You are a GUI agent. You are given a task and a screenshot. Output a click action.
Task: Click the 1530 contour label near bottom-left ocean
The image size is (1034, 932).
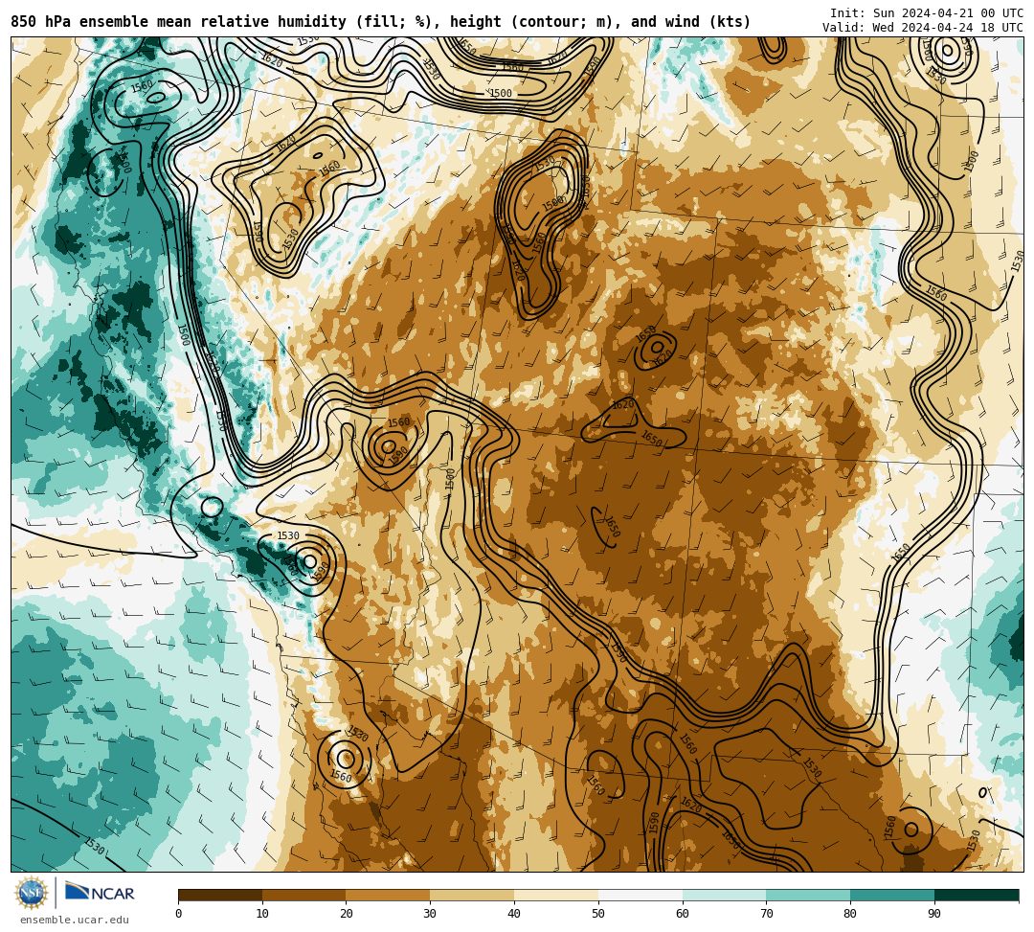coord(94,845)
